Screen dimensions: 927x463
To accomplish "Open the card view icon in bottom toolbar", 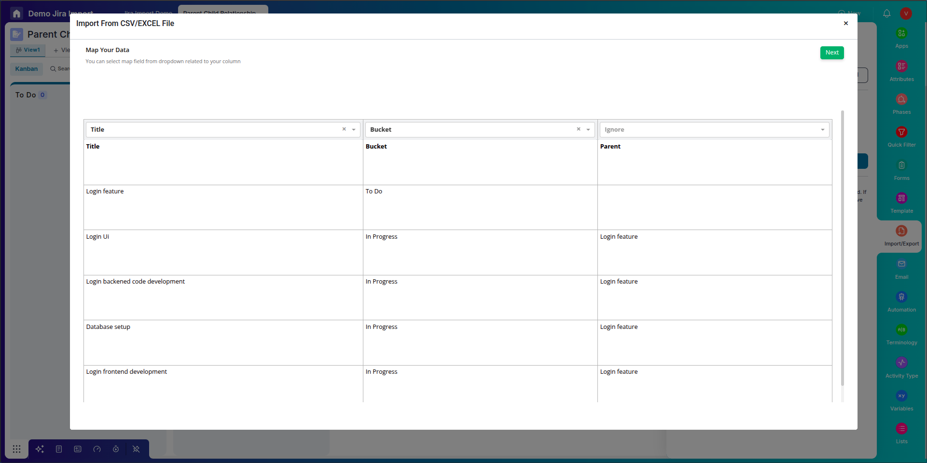I will pos(78,449).
